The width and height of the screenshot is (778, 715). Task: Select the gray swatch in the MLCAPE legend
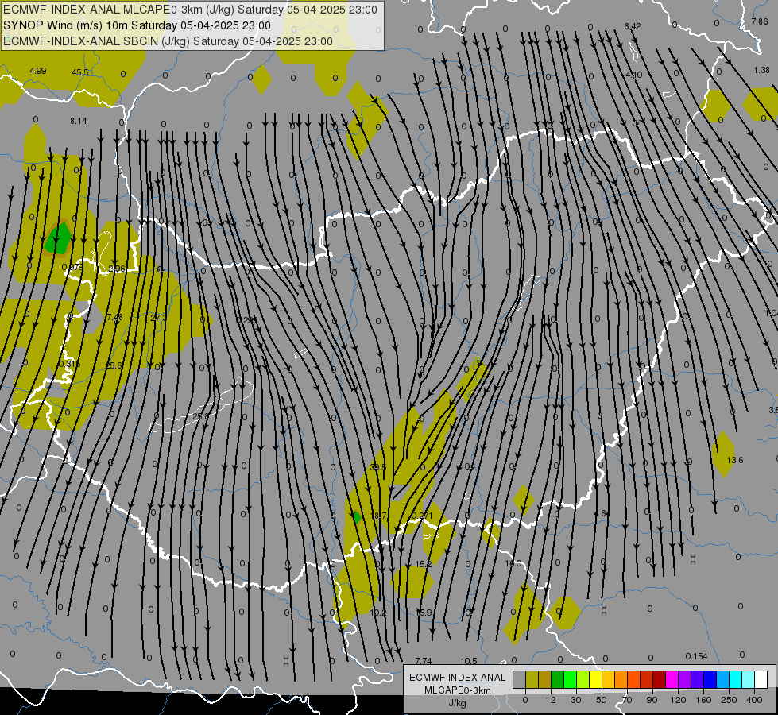pyautogui.click(x=520, y=679)
